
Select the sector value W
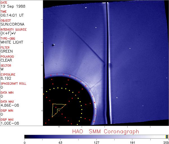click(x=2, y=69)
